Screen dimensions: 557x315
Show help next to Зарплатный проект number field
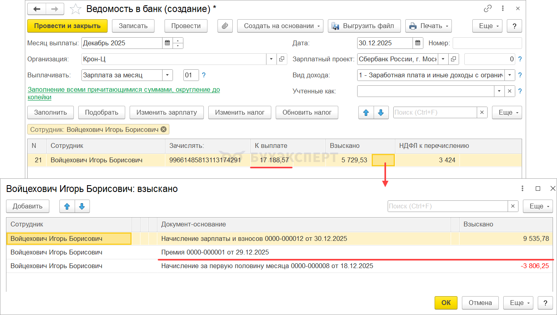pyautogui.click(x=520, y=59)
